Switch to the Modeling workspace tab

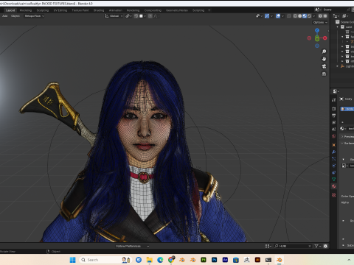(x=26, y=10)
